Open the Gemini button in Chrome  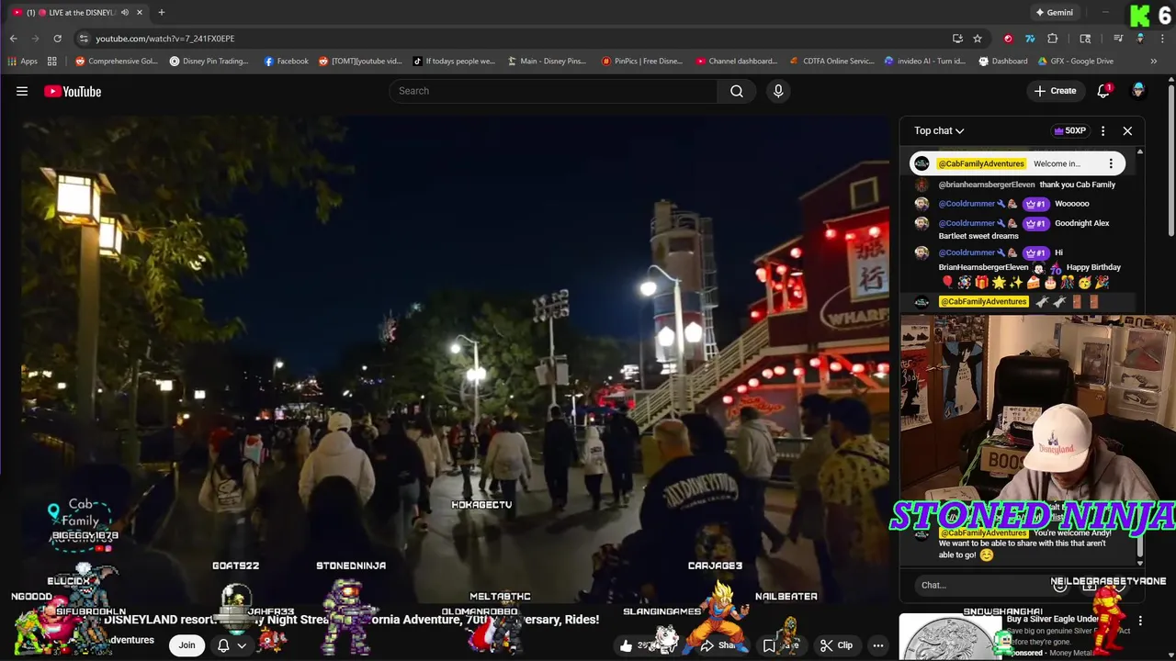pyautogui.click(x=1053, y=12)
